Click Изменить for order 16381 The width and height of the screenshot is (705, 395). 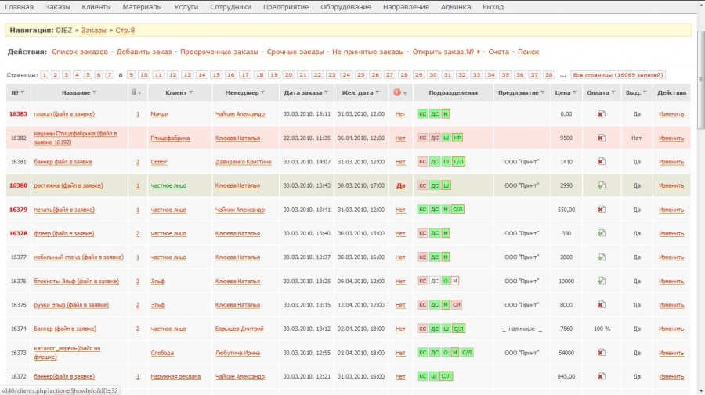pos(671,162)
